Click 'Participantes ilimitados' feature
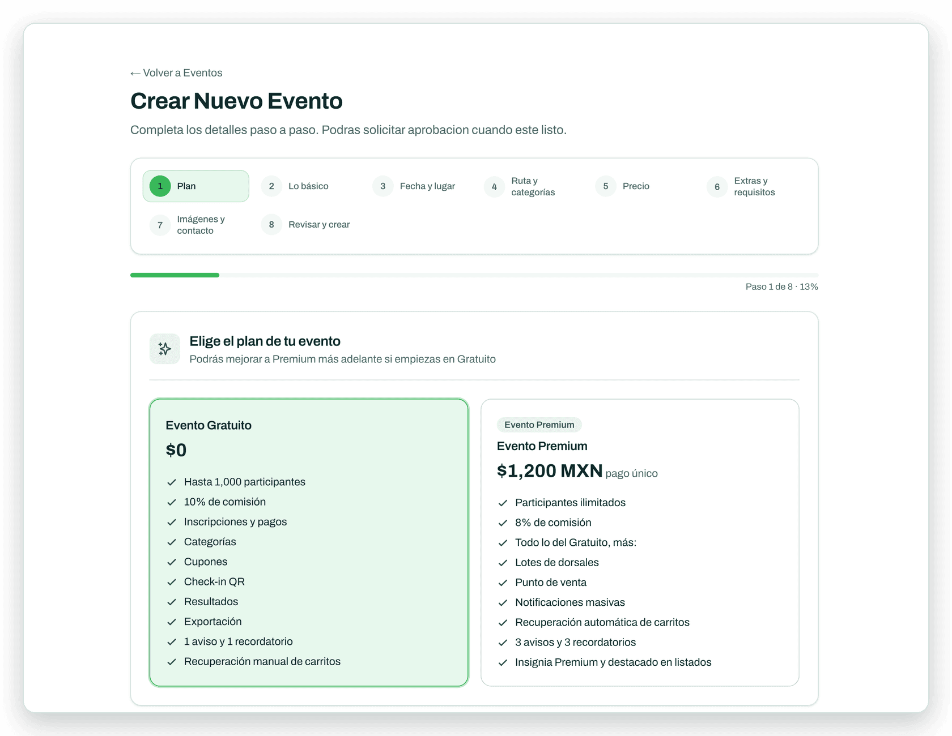This screenshot has height=736, width=952. pos(570,503)
